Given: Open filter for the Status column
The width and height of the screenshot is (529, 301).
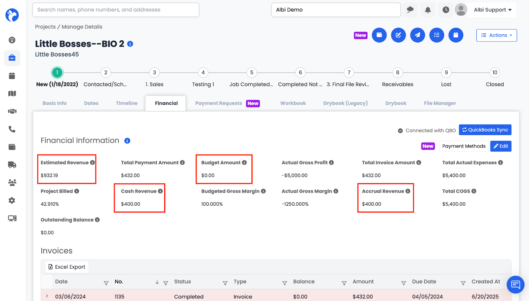Looking at the screenshot, I should tap(225, 283).
